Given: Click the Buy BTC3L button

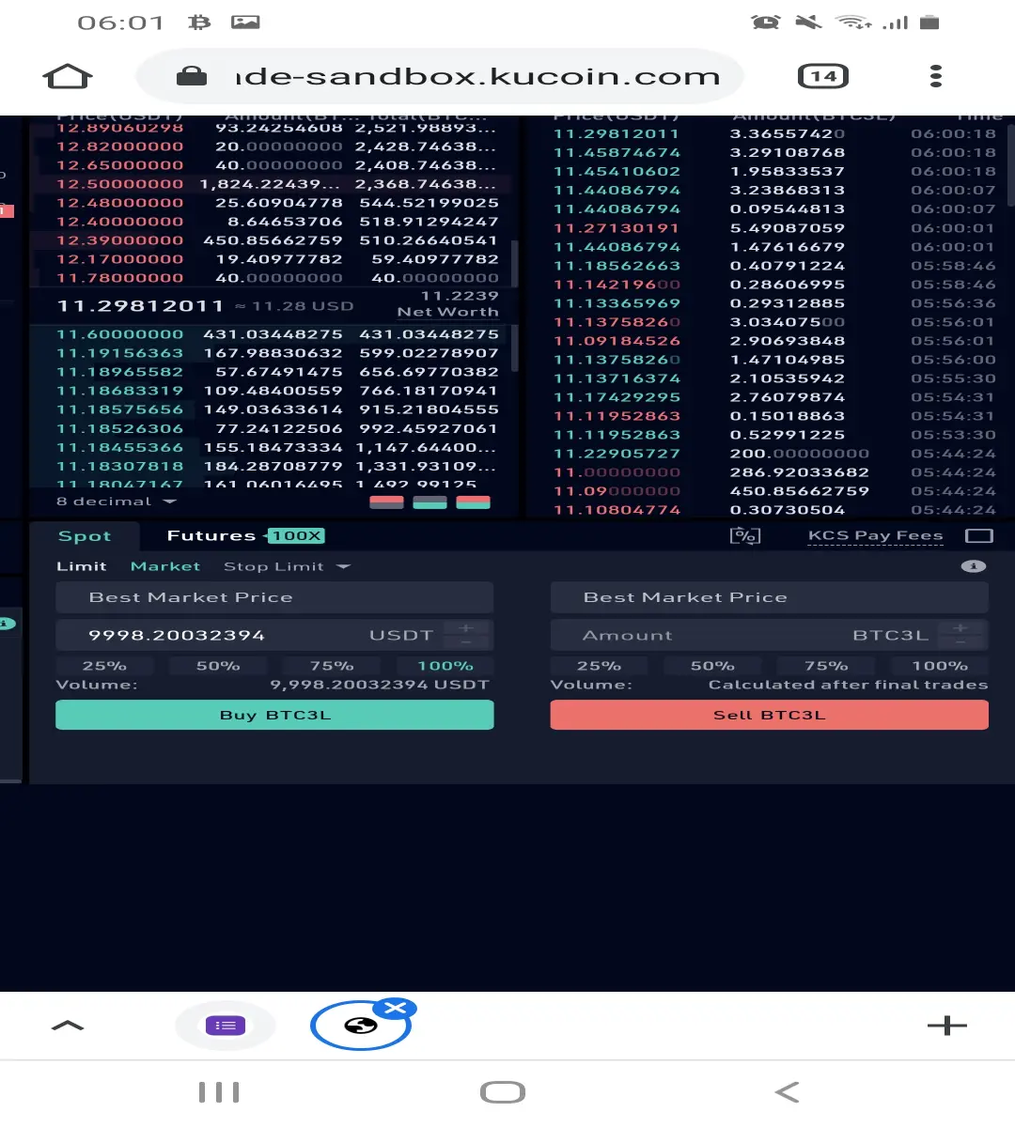Looking at the screenshot, I should [x=274, y=715].
